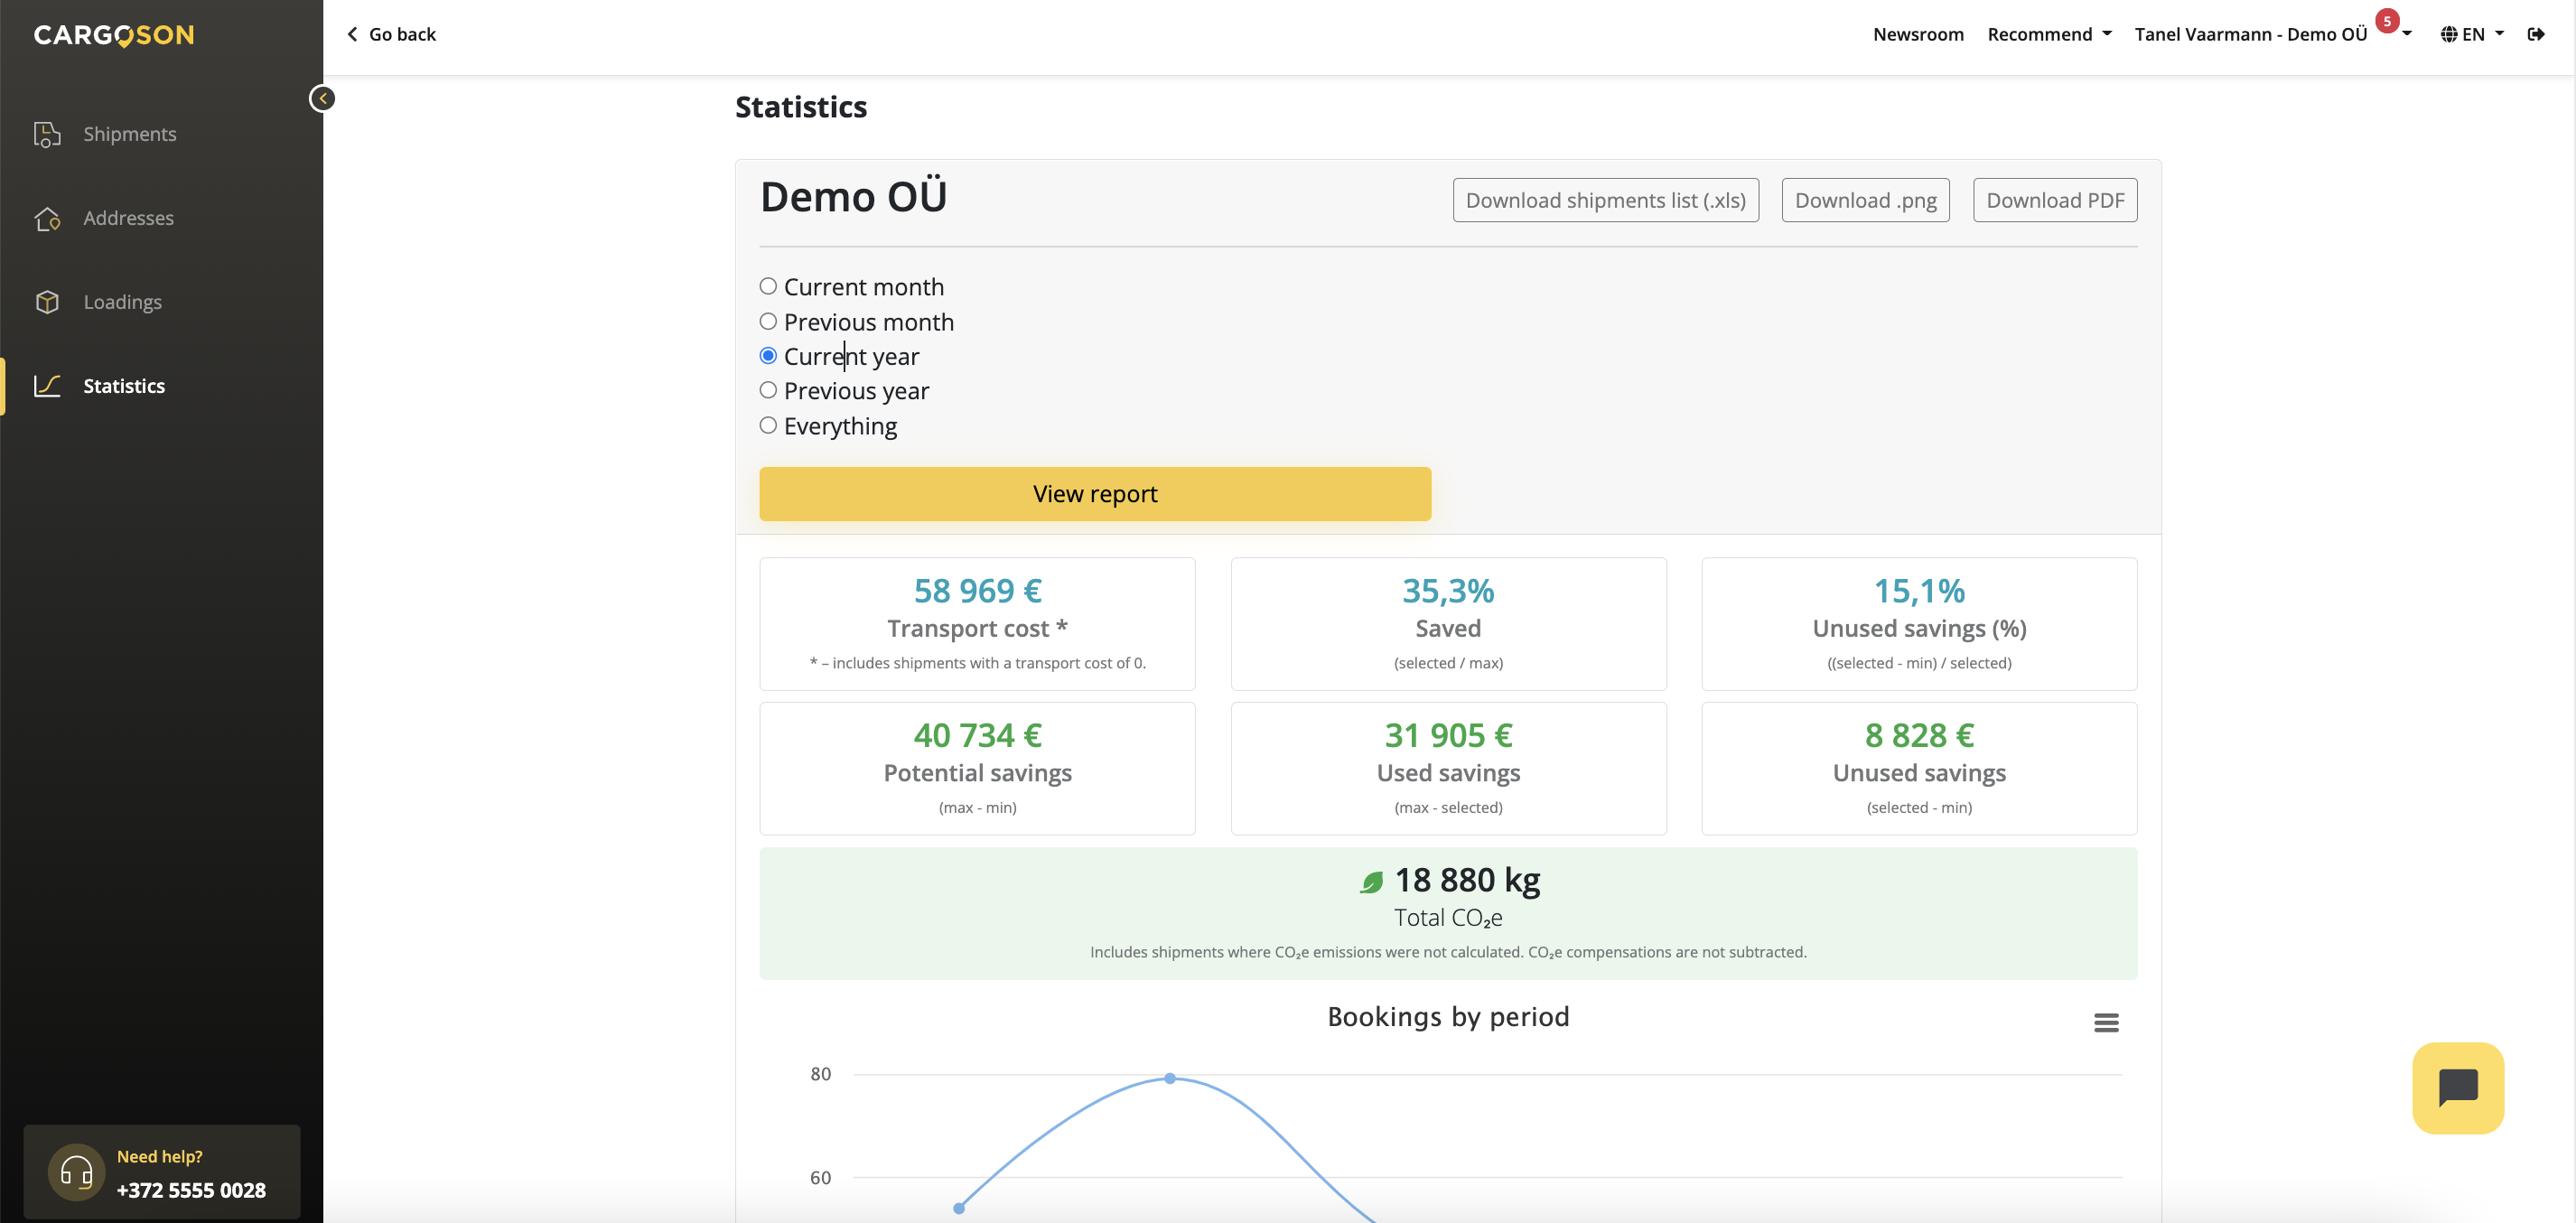Image resolution: width=2576 pixels, height=1223 pixels.
Task: Click the Loadings box icon
Action: 47,302
